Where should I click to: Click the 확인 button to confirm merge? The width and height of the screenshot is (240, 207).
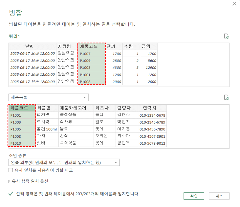click(x=194, y=196)
